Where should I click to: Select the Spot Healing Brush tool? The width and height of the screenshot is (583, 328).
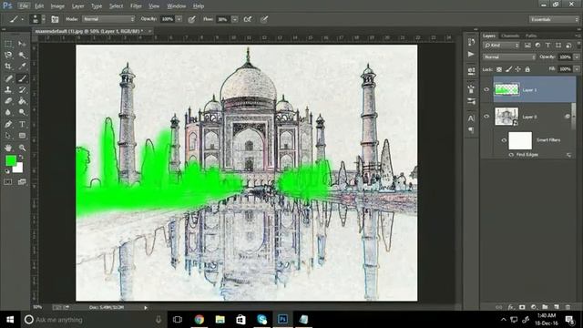(8, 78)
